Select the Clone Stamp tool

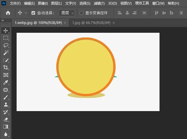point(6,105)
